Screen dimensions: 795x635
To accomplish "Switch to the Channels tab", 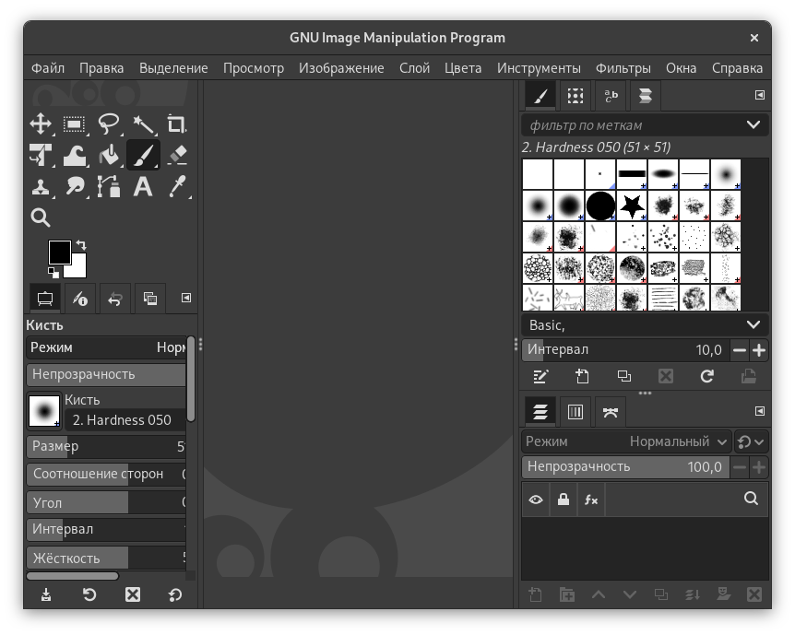I will point(575,412).
